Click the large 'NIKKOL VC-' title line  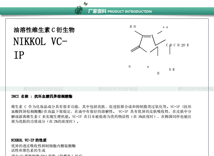(40, 41)
